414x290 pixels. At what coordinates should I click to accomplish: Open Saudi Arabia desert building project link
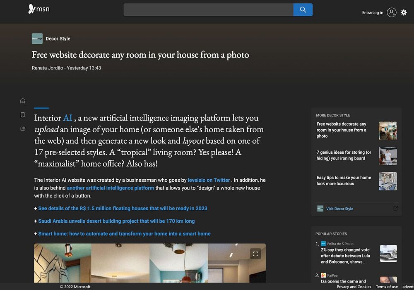pos(116,221)
